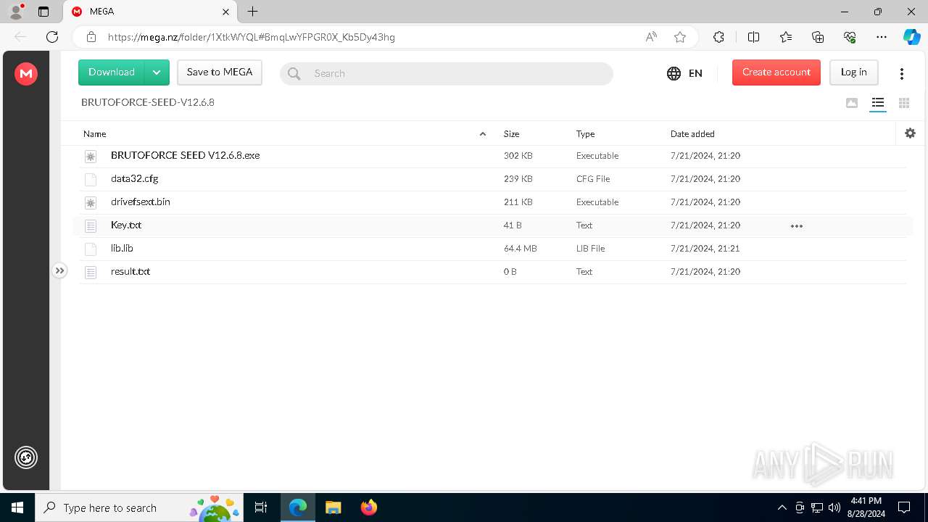Sort by Size column header
The width and height of the screenshot is (928, 522).
tap(512, 134)
